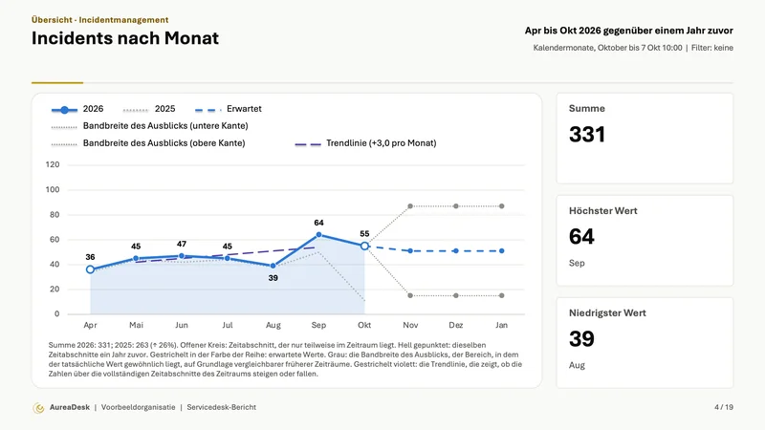Select 'Trendlinie (+3,0 pro Monat)' legend entry
Viewport: 765px width, 430px height.
(x=381, y=142)
